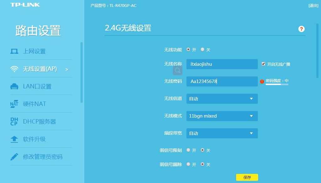Click the 退出 logout link
The height and width of the screenshot is (183, 321).
(x=313, y=5)
